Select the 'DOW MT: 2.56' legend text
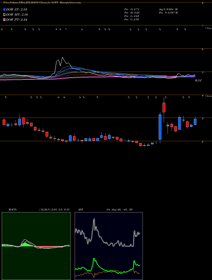The width and height of the screenshot is (212, 280). click(x=17, y=15)
